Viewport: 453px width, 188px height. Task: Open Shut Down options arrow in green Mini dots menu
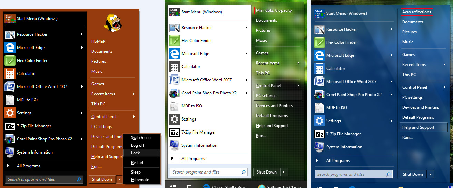pos(284,172)
